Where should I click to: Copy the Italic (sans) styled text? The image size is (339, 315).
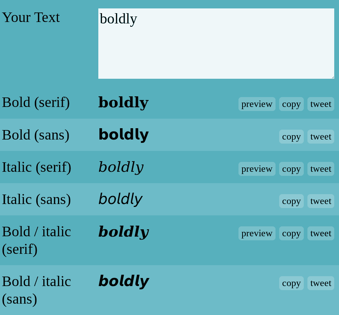[x=291, y=201]
